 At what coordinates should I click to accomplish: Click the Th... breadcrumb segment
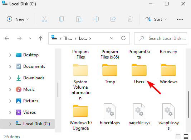[x=68, y=38]
